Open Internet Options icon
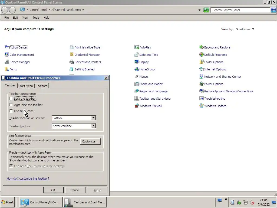This screenshot has height=208, width=277. (201, 69)
